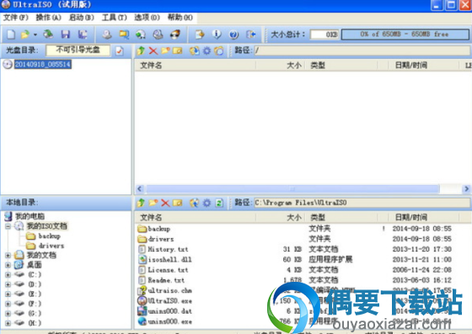Expand the (C:) drive node
Screen dimensions: 472x334
click(x=8, y=274)
